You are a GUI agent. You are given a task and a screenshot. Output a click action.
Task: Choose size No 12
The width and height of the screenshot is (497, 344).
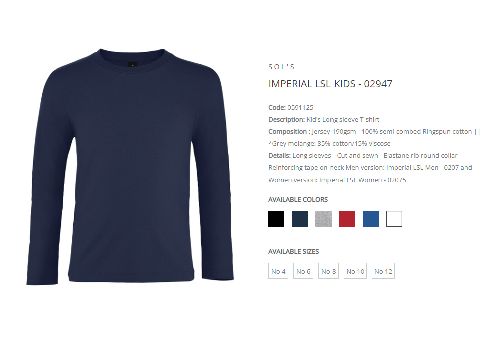(x=383, y=271)
